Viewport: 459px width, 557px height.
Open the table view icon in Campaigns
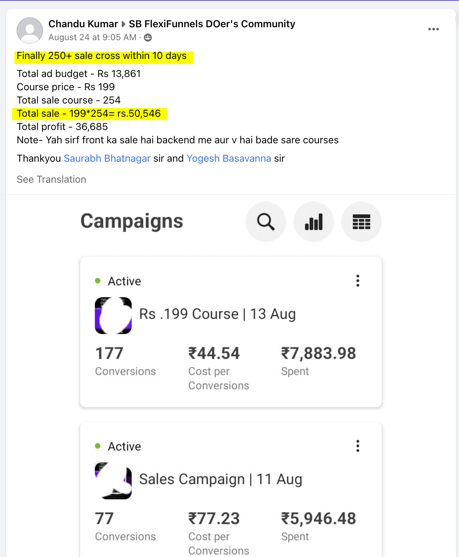tap(361, 221)
